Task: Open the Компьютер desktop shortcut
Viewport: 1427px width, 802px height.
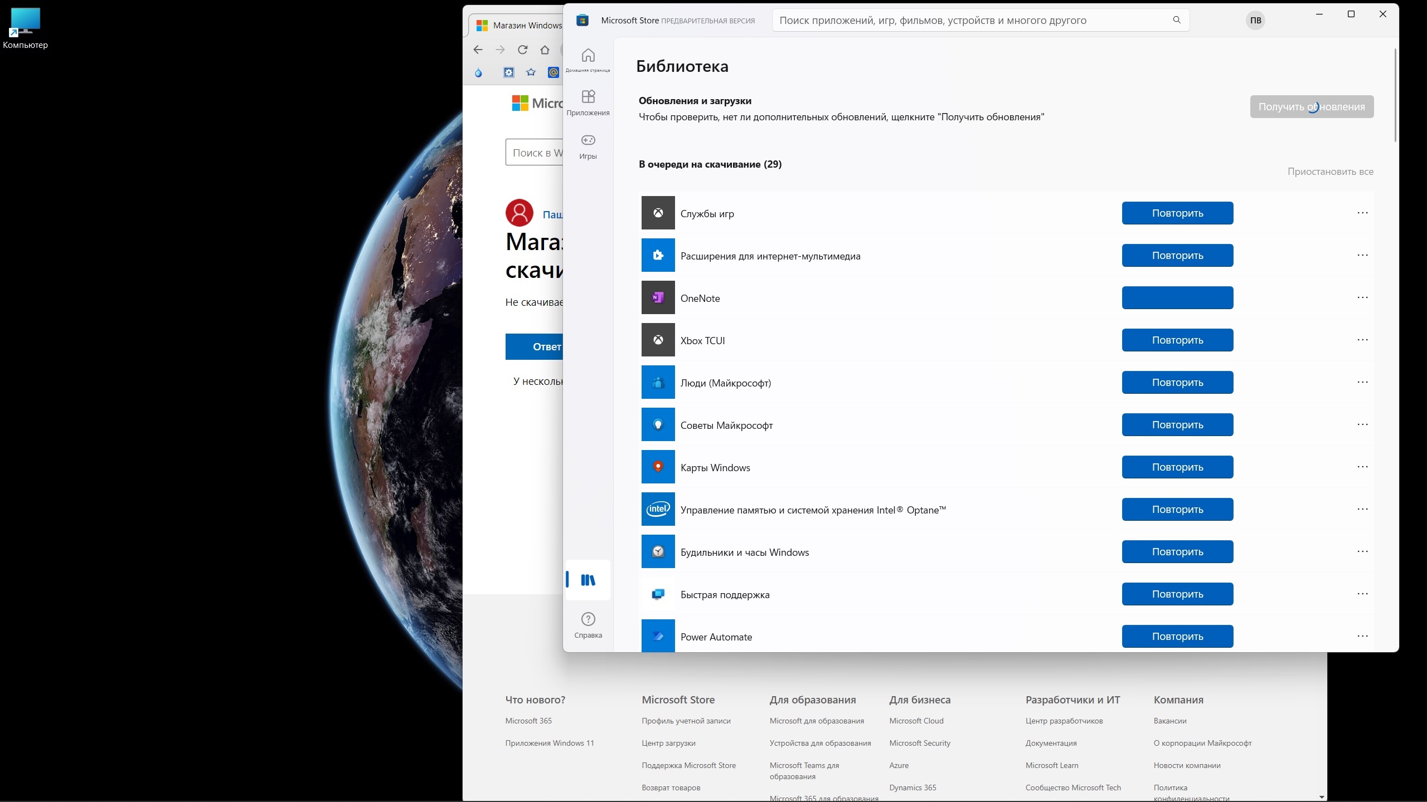Action: 25,28
